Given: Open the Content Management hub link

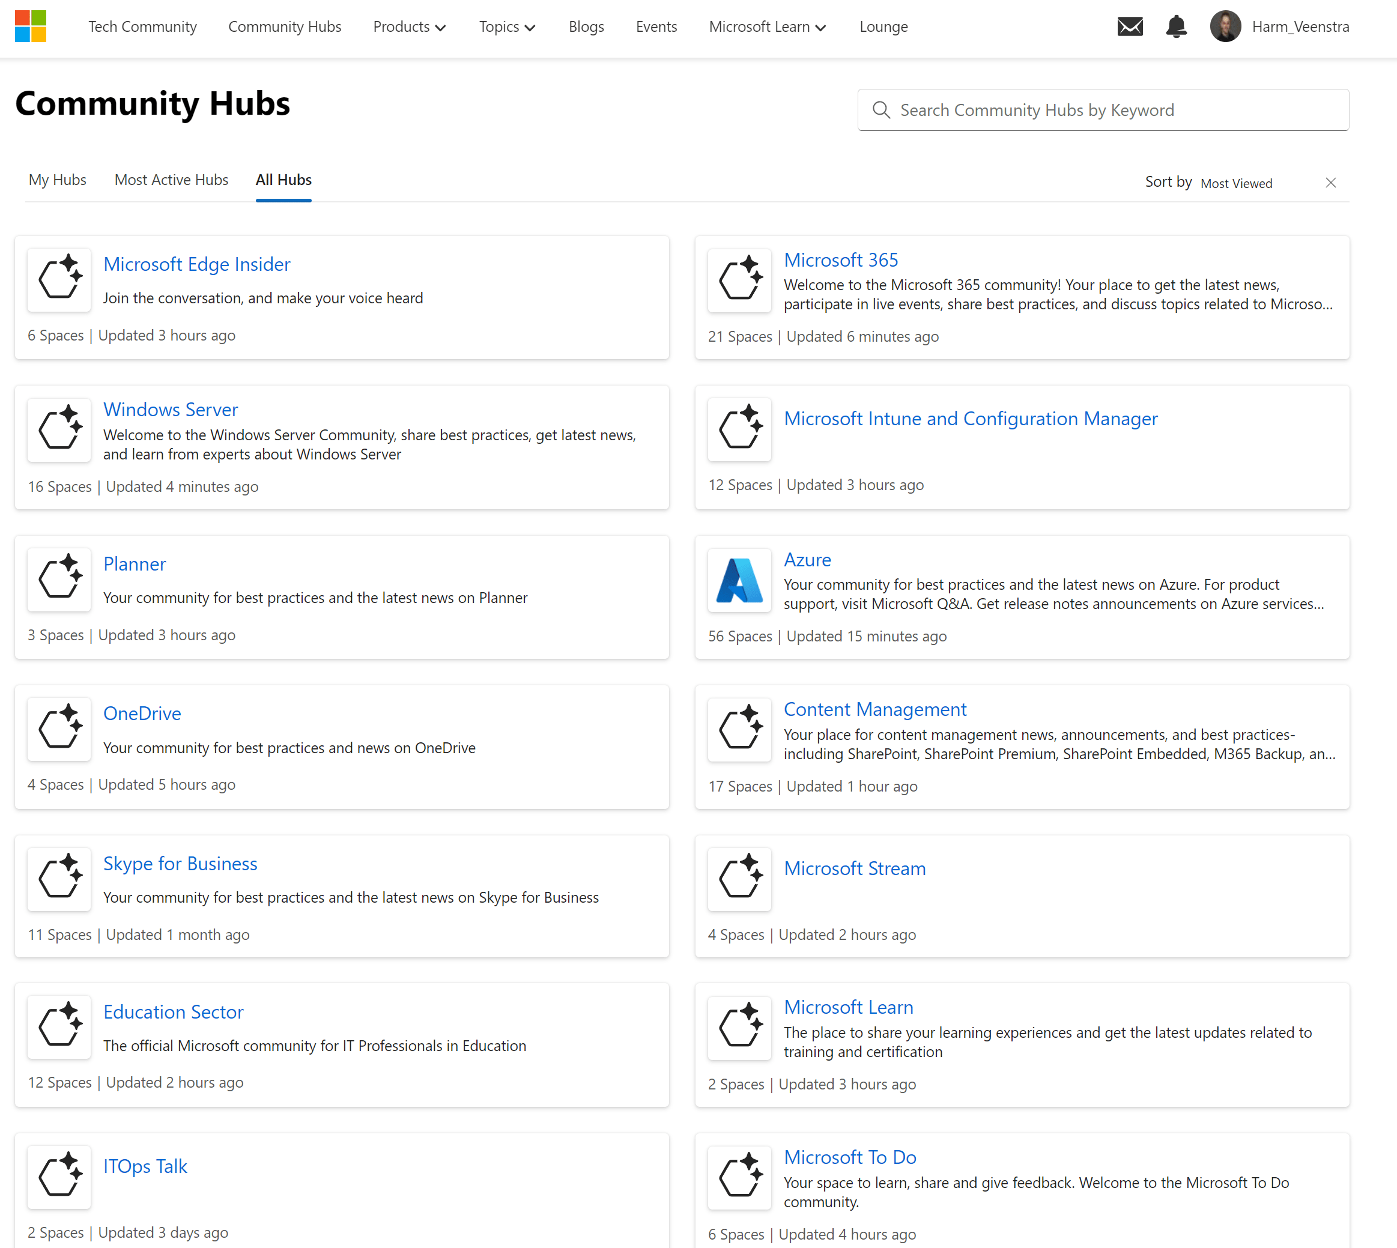Looking at the screenshot, I should coord(874,709).
